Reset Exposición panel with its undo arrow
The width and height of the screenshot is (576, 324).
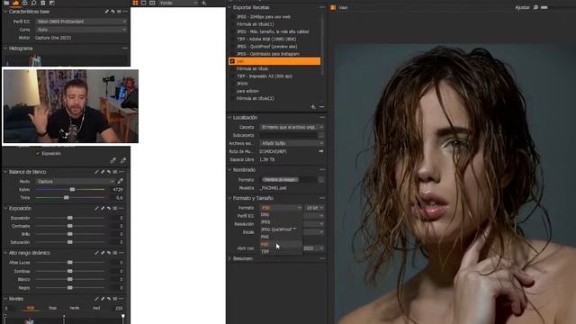(109, 208)
